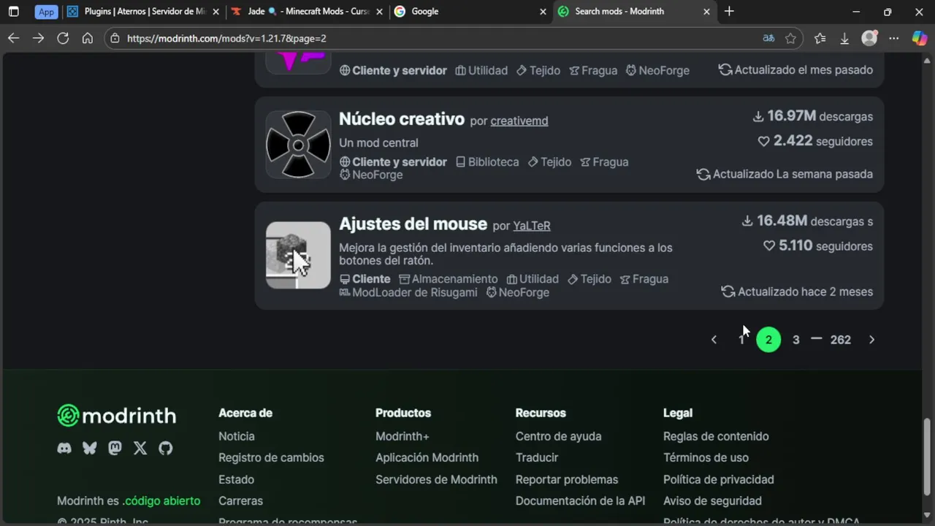Open the favorites list icon

pyautogui.click(x=820, y=39)
